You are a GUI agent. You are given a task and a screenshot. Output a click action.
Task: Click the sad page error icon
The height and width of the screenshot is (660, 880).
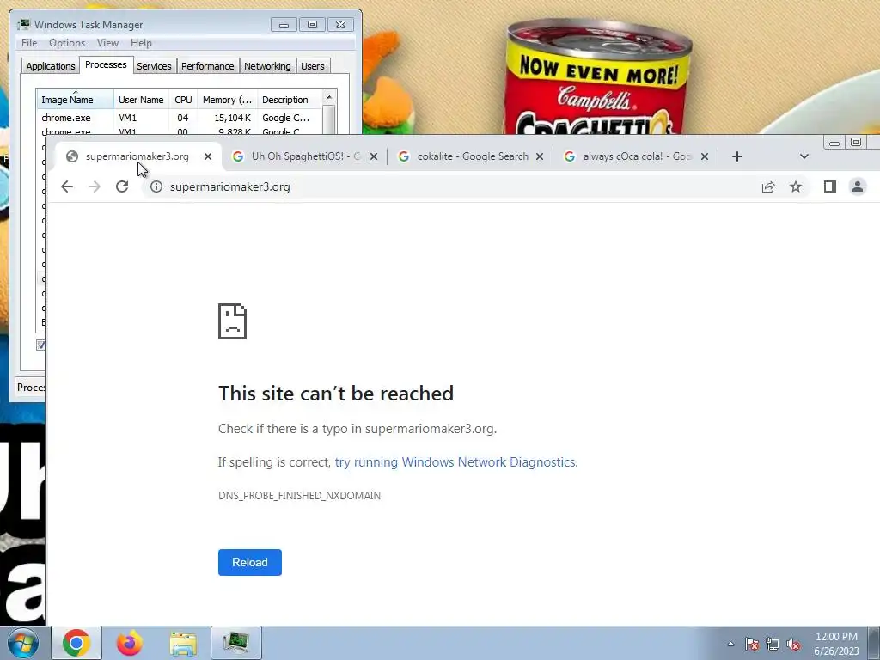point(232,321)
